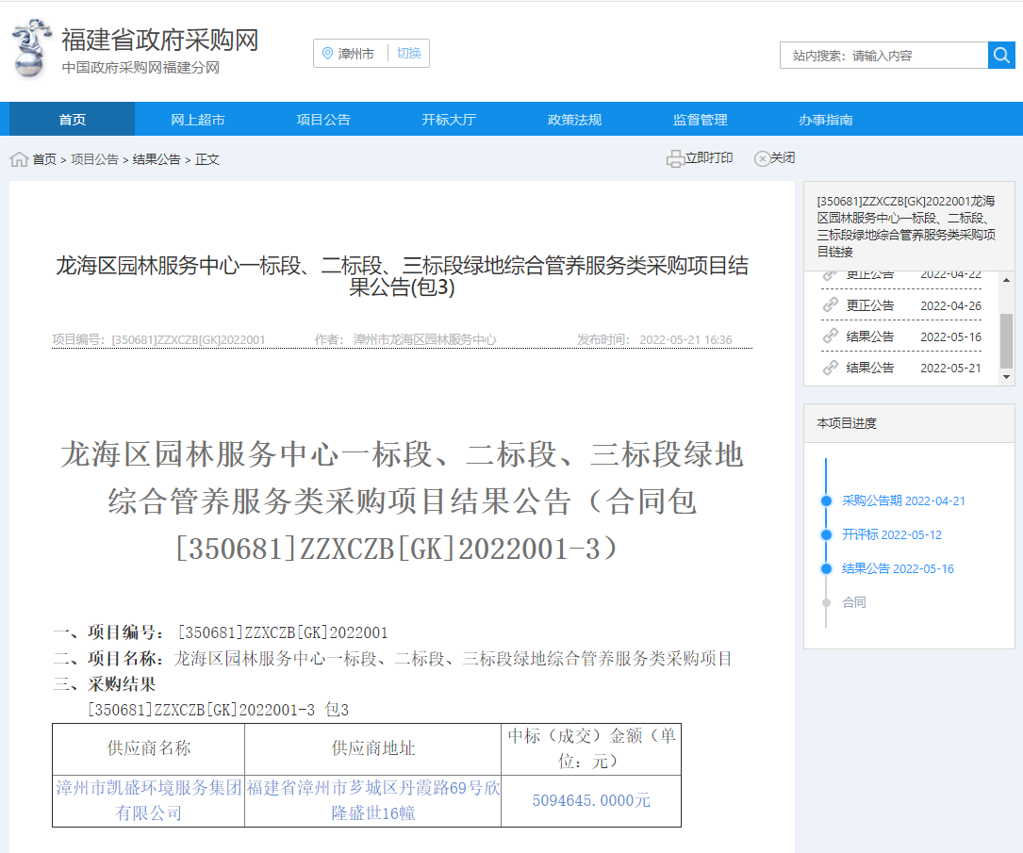
Task: Open the 开标大厅 navigation tab
Action: pos(449,120)
